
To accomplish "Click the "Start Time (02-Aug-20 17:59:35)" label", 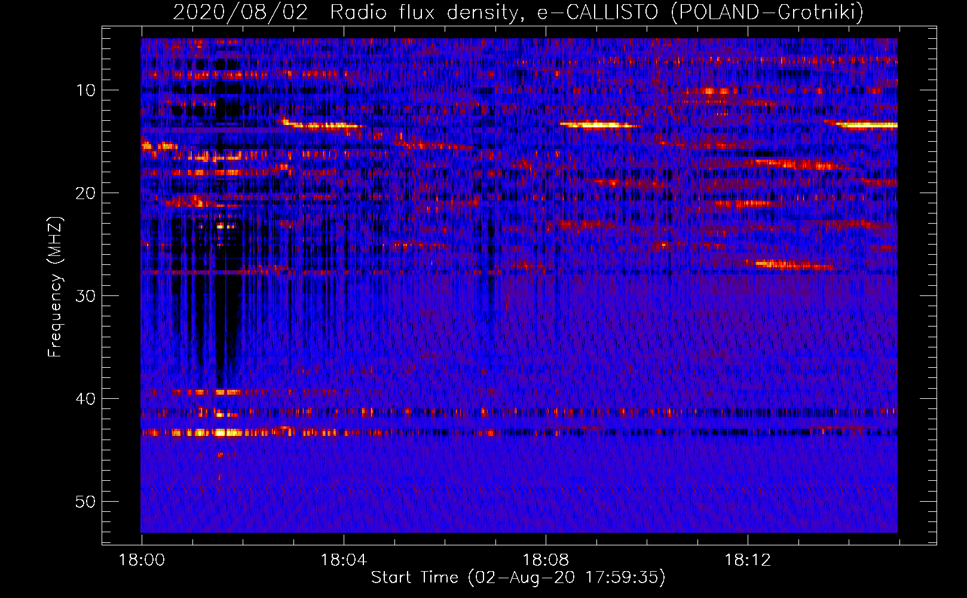I will pyautogui.click(x=518, y=578).
